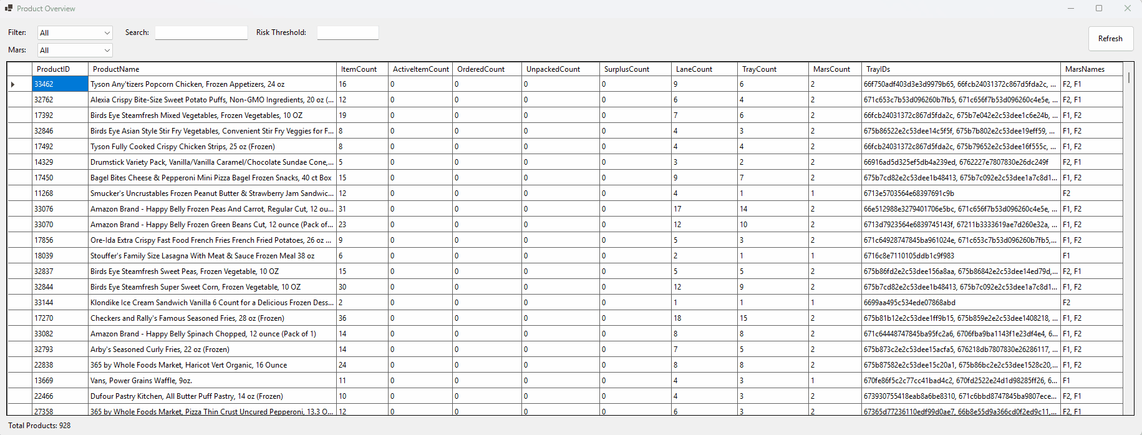Click the MarsCount column header
Viewport: 1142px width, 435px height.
[x=835, y=69]
